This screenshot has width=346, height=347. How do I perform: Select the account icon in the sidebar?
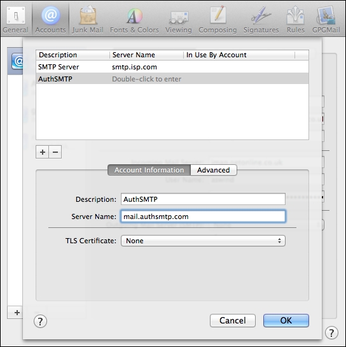point(18,61)
